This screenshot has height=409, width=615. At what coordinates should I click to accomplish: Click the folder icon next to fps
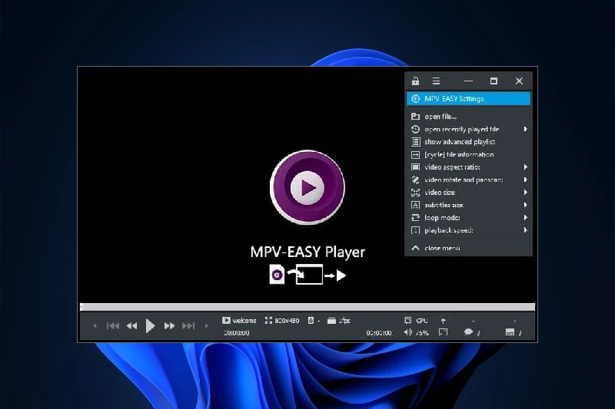(x=331, y=321)
